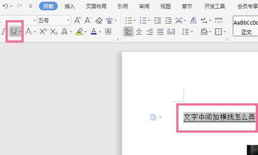
Task: Open the 引用 tab
Action: point(123,6)
